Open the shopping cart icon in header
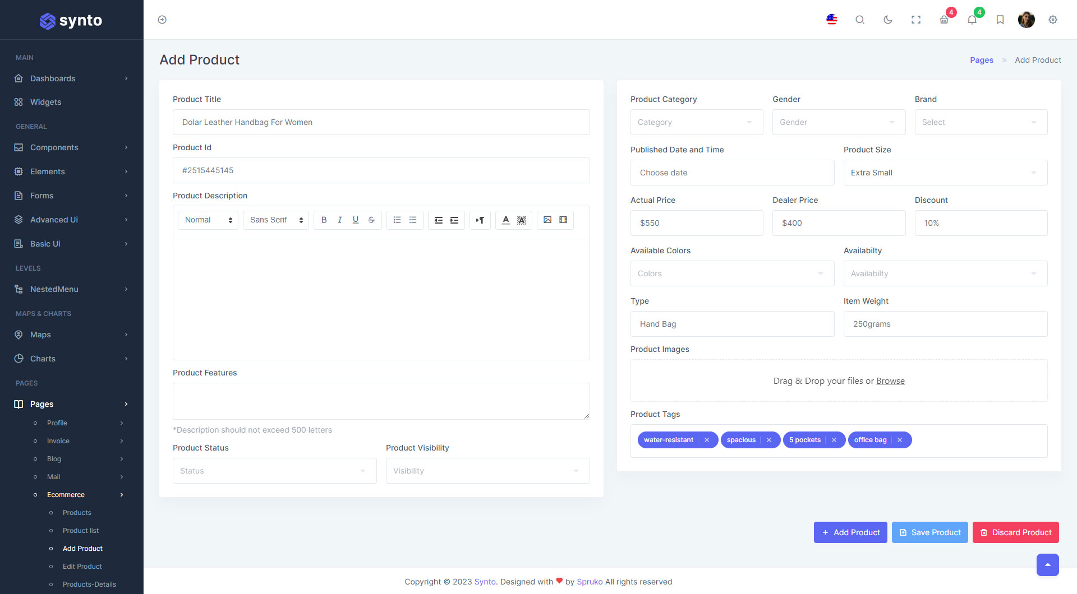This screenshot has height=594, width=1077. tap(944, 20)
